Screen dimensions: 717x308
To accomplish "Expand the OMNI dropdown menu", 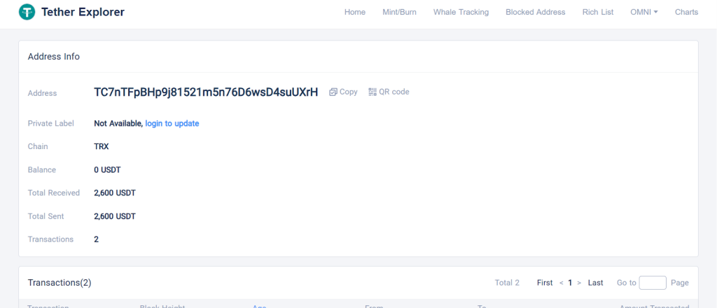I will pos(644,13).
